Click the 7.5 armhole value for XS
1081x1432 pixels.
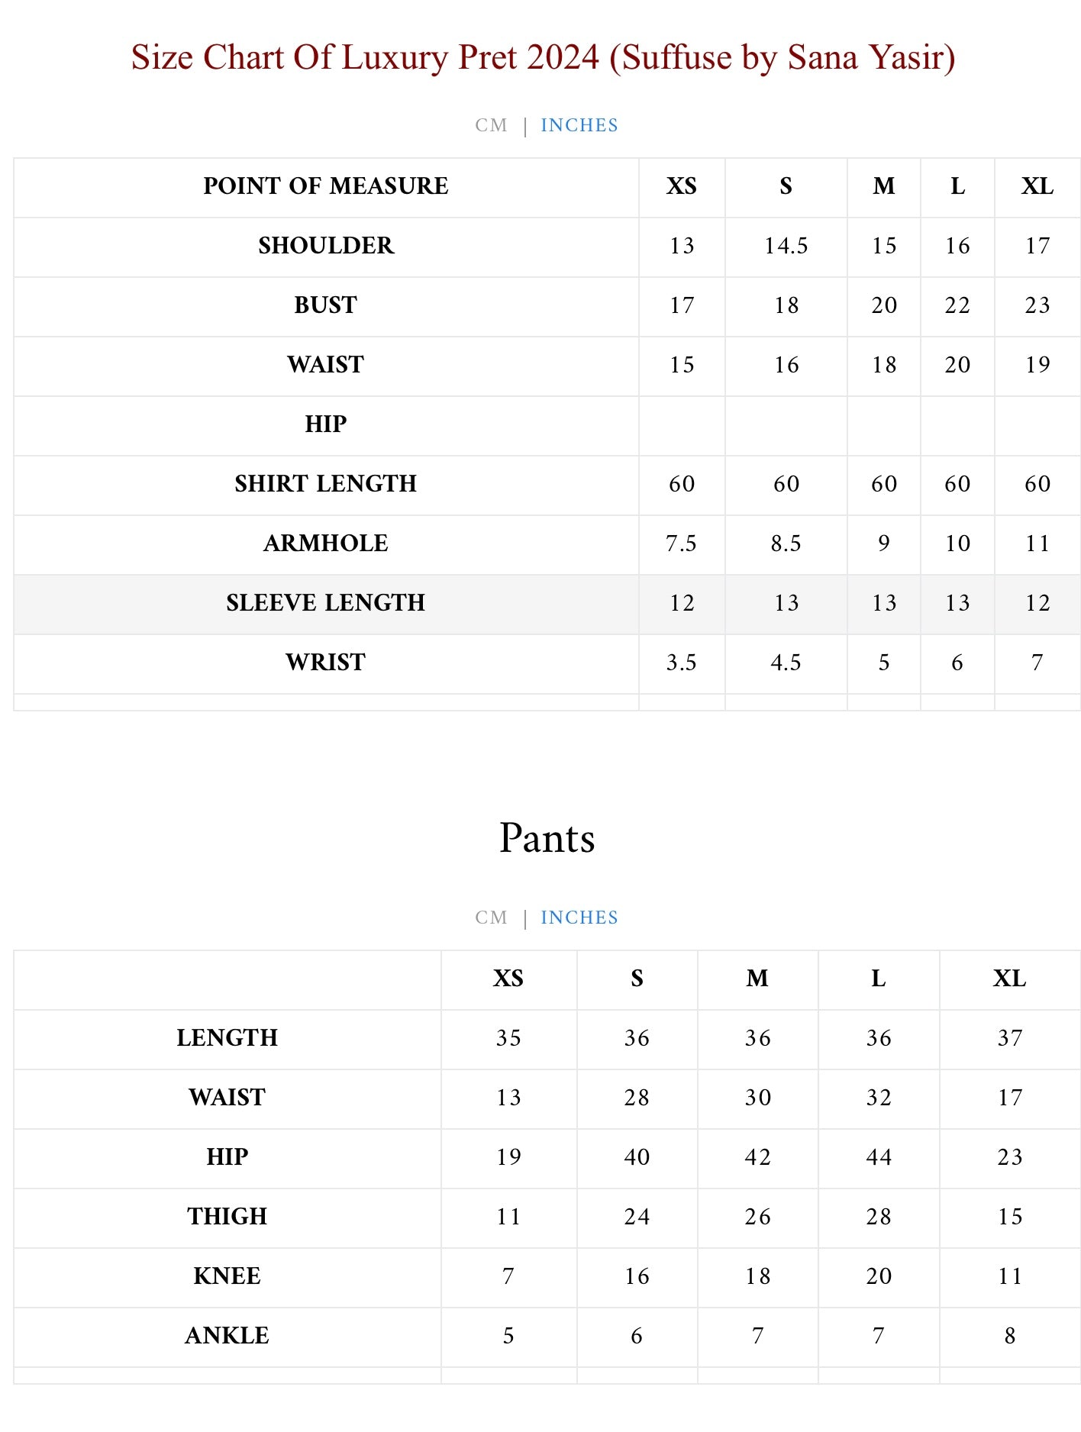[x=681, y=543]
